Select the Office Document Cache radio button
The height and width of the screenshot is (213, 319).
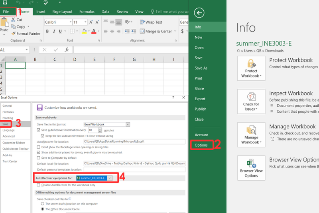tap(43, 209)
